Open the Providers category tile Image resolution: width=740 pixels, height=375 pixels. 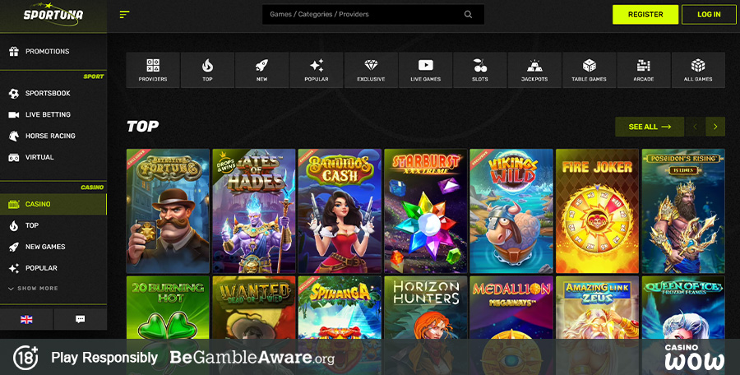click(153, 70)
